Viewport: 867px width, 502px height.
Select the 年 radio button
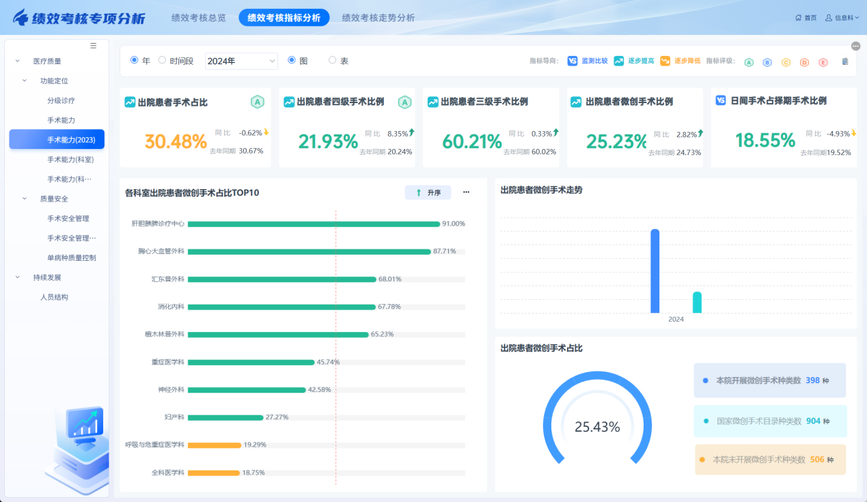click(x=134, y=60)
